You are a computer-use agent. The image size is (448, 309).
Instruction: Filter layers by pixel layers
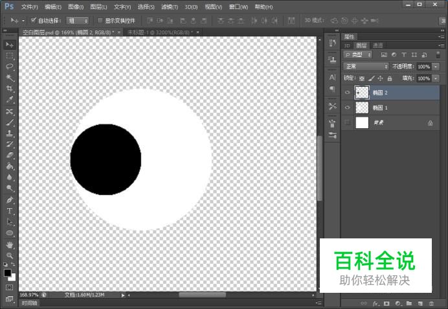384,54
